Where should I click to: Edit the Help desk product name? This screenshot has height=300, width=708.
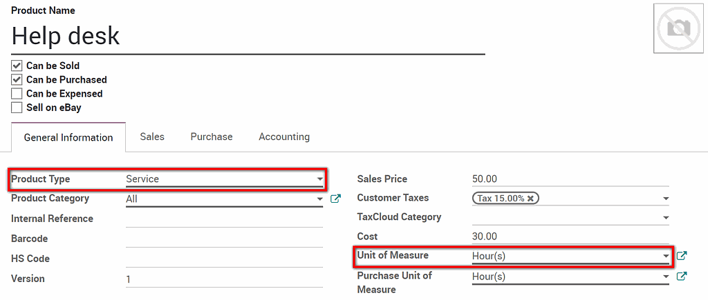[x=248, y=37]
